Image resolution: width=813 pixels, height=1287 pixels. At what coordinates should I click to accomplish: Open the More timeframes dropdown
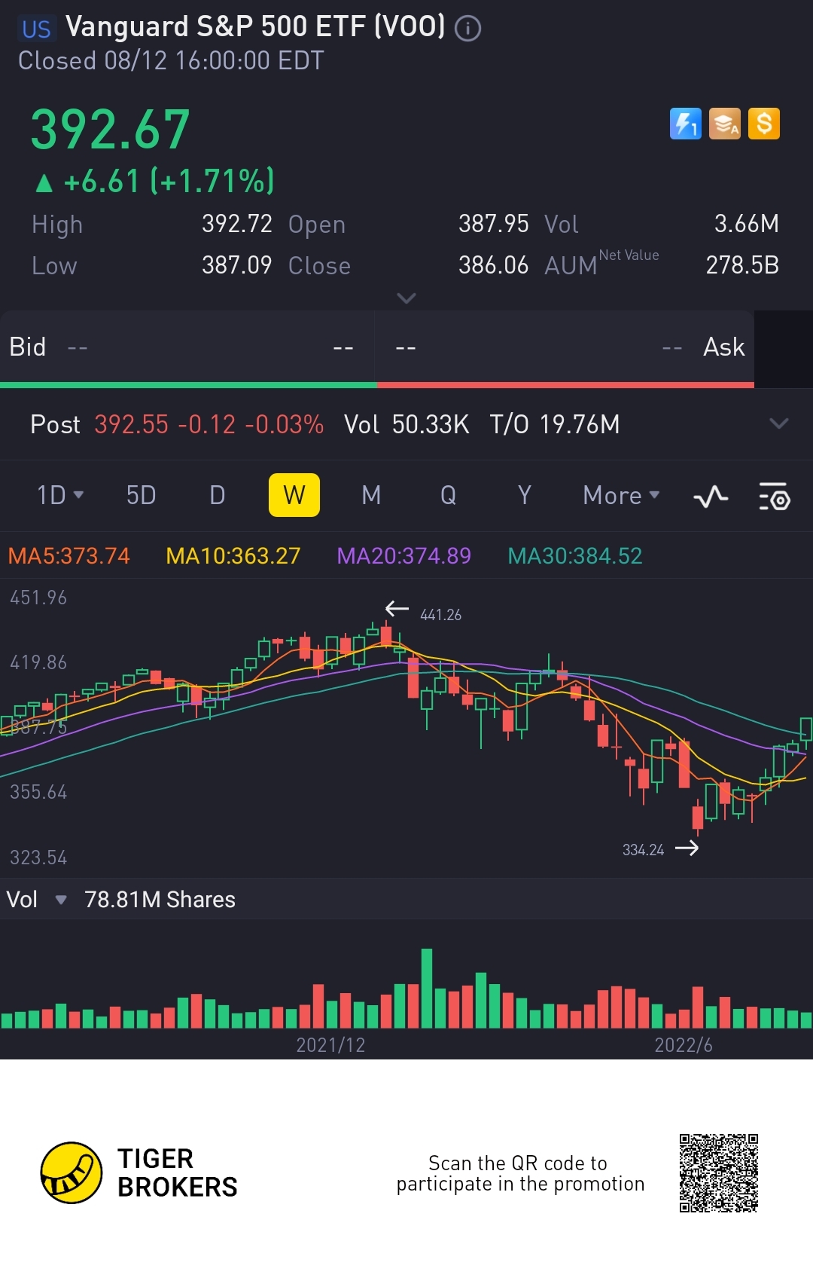[621, 495]
